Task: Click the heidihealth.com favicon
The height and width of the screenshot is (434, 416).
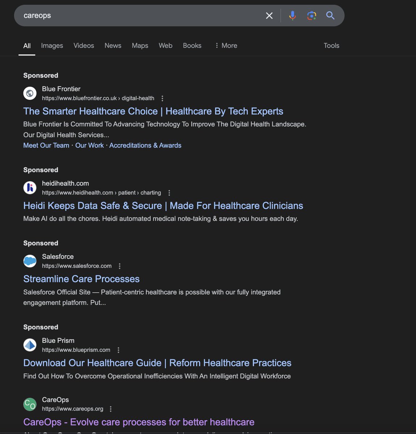Action: [30, 188]
